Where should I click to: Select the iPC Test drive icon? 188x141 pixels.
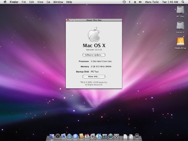180,10
